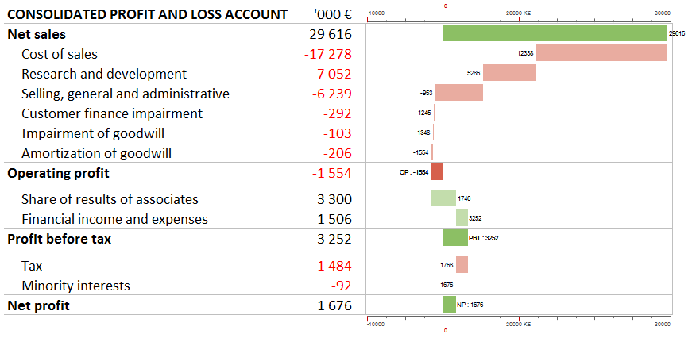Select the Cost of sales red bar
The image size is (692, 338).
pos(601,53)
